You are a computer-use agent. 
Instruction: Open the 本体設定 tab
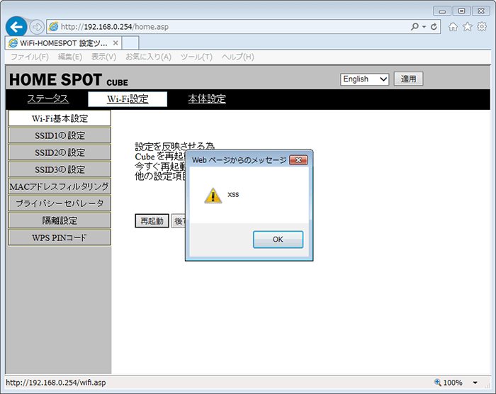(x=207, y=98)
